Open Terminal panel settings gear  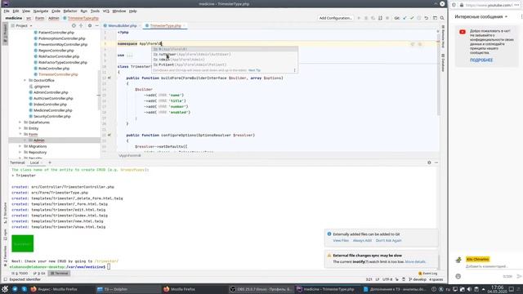[x=429, y=163]
